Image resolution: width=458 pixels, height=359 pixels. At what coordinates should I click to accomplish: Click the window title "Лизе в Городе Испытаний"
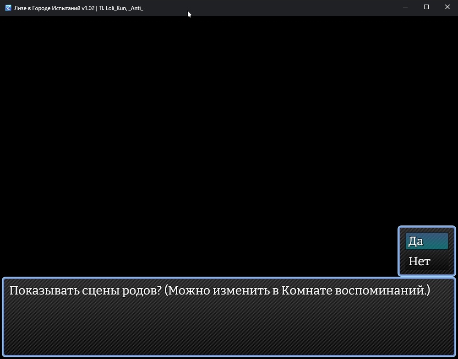click(x=47, y=8)
